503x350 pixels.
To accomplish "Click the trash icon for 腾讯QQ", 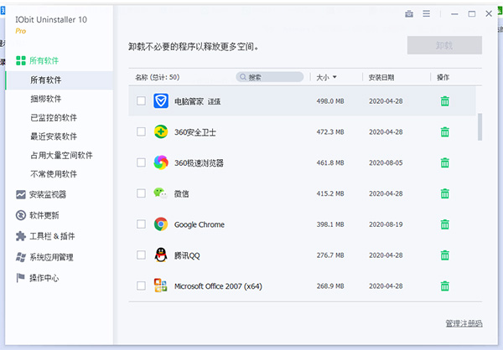I will coord(444,255).
